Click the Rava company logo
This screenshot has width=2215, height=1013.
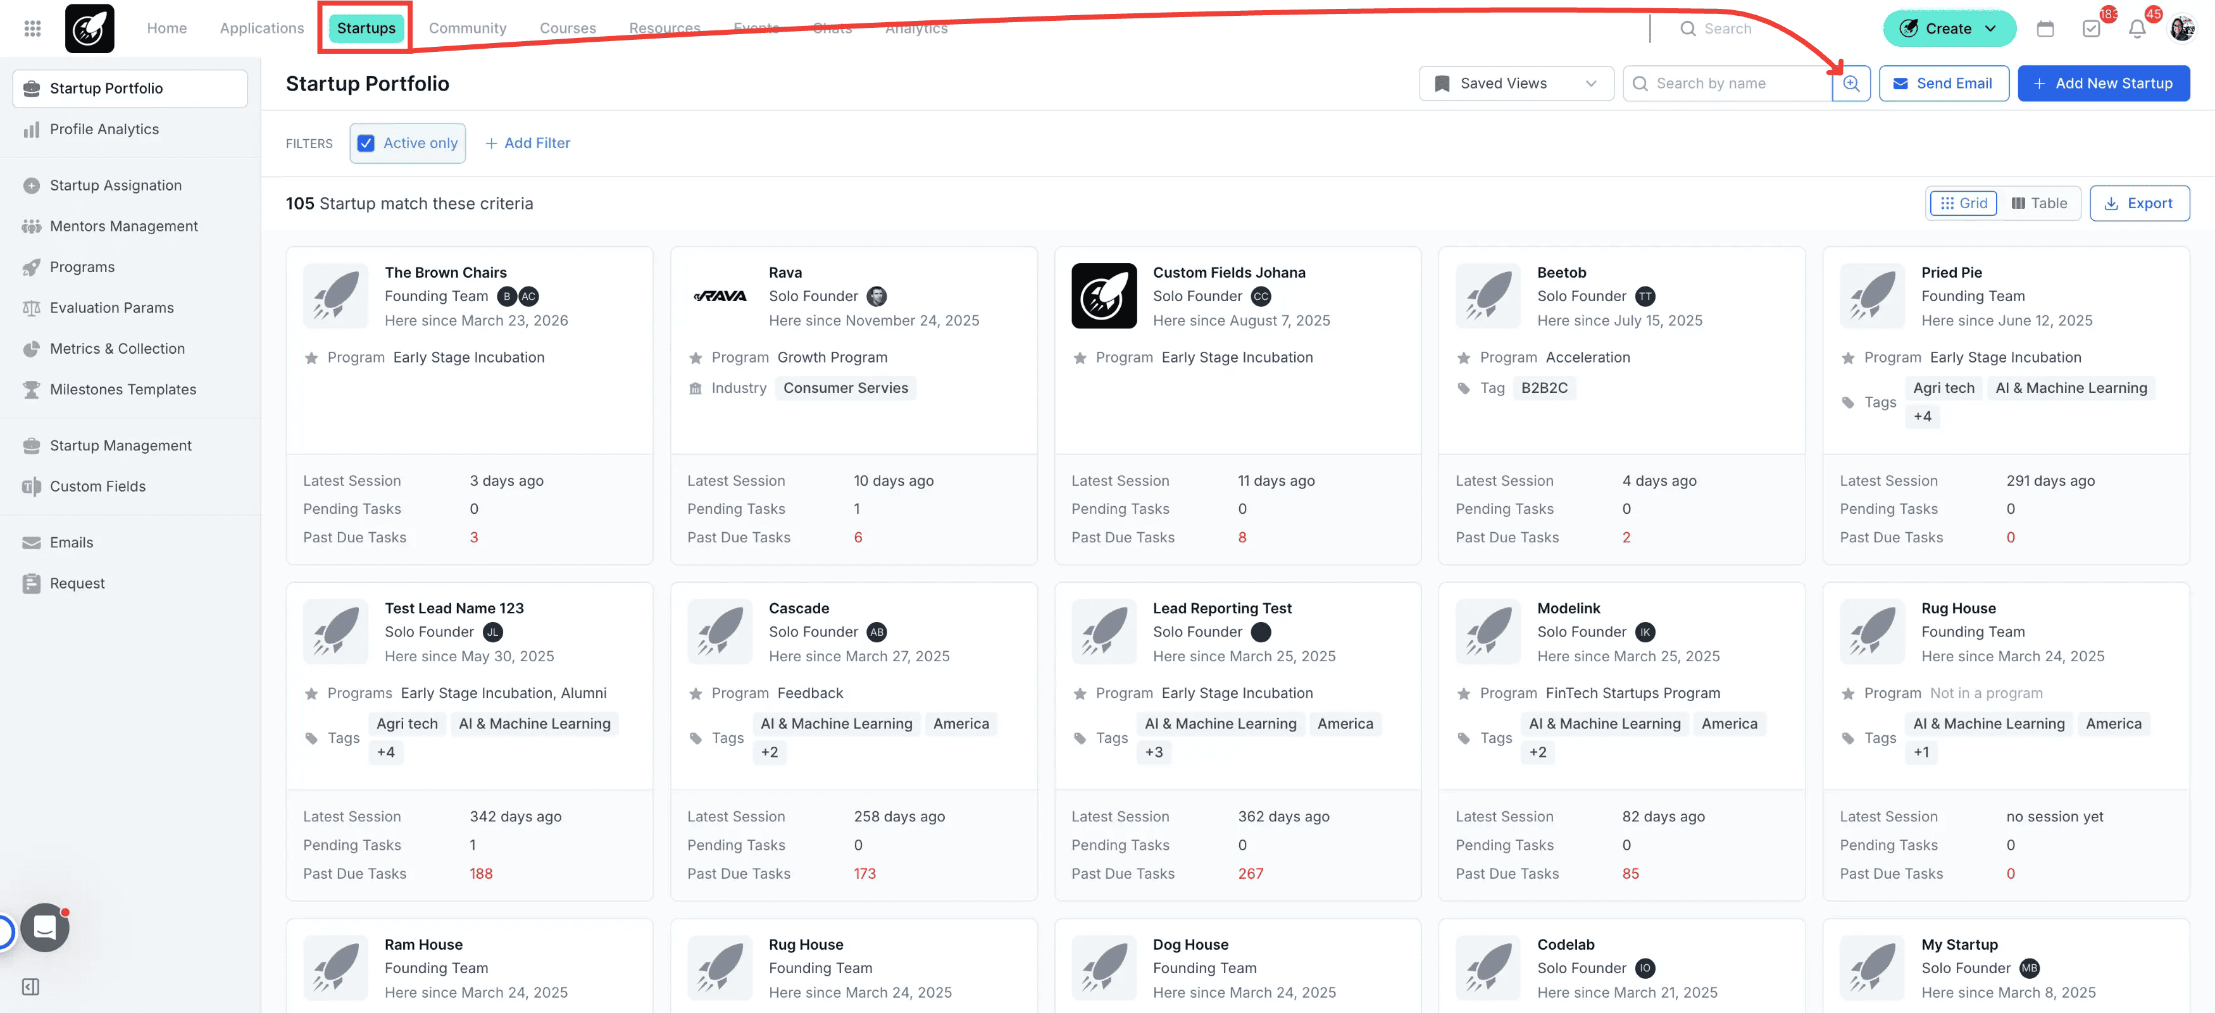pos(720,296)
